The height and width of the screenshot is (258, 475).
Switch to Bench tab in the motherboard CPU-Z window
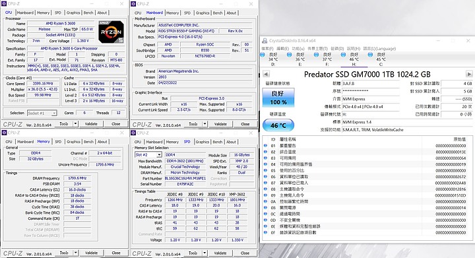218,13
